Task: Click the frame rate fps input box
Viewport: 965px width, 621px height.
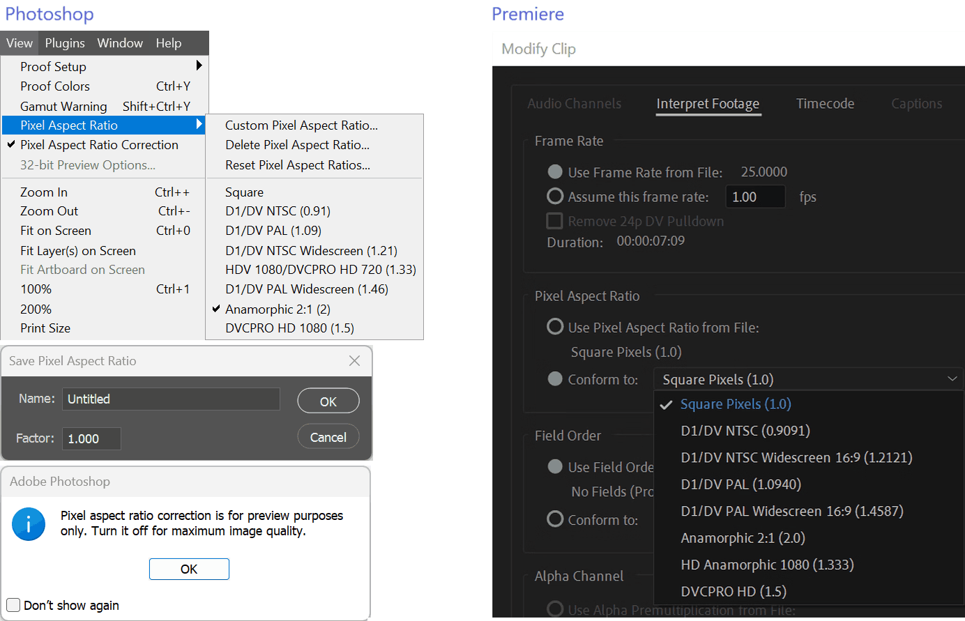Action: 755,197
